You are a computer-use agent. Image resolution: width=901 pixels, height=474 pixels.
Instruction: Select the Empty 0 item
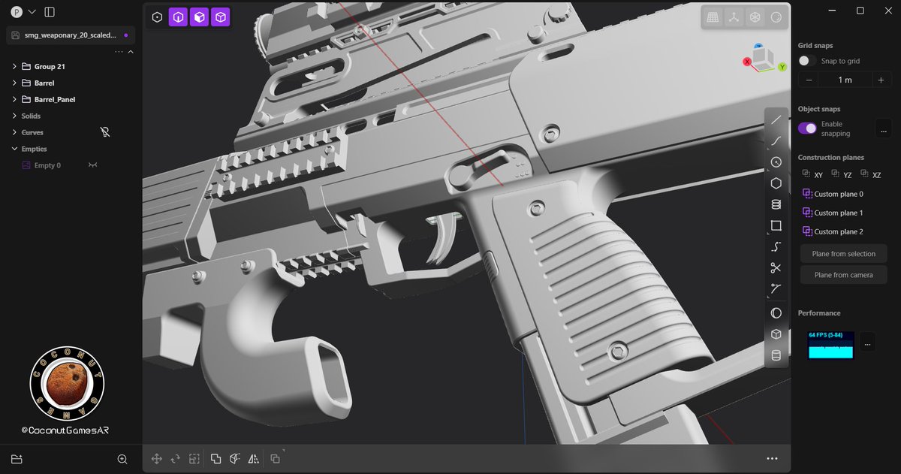click(x=47, y=165)
